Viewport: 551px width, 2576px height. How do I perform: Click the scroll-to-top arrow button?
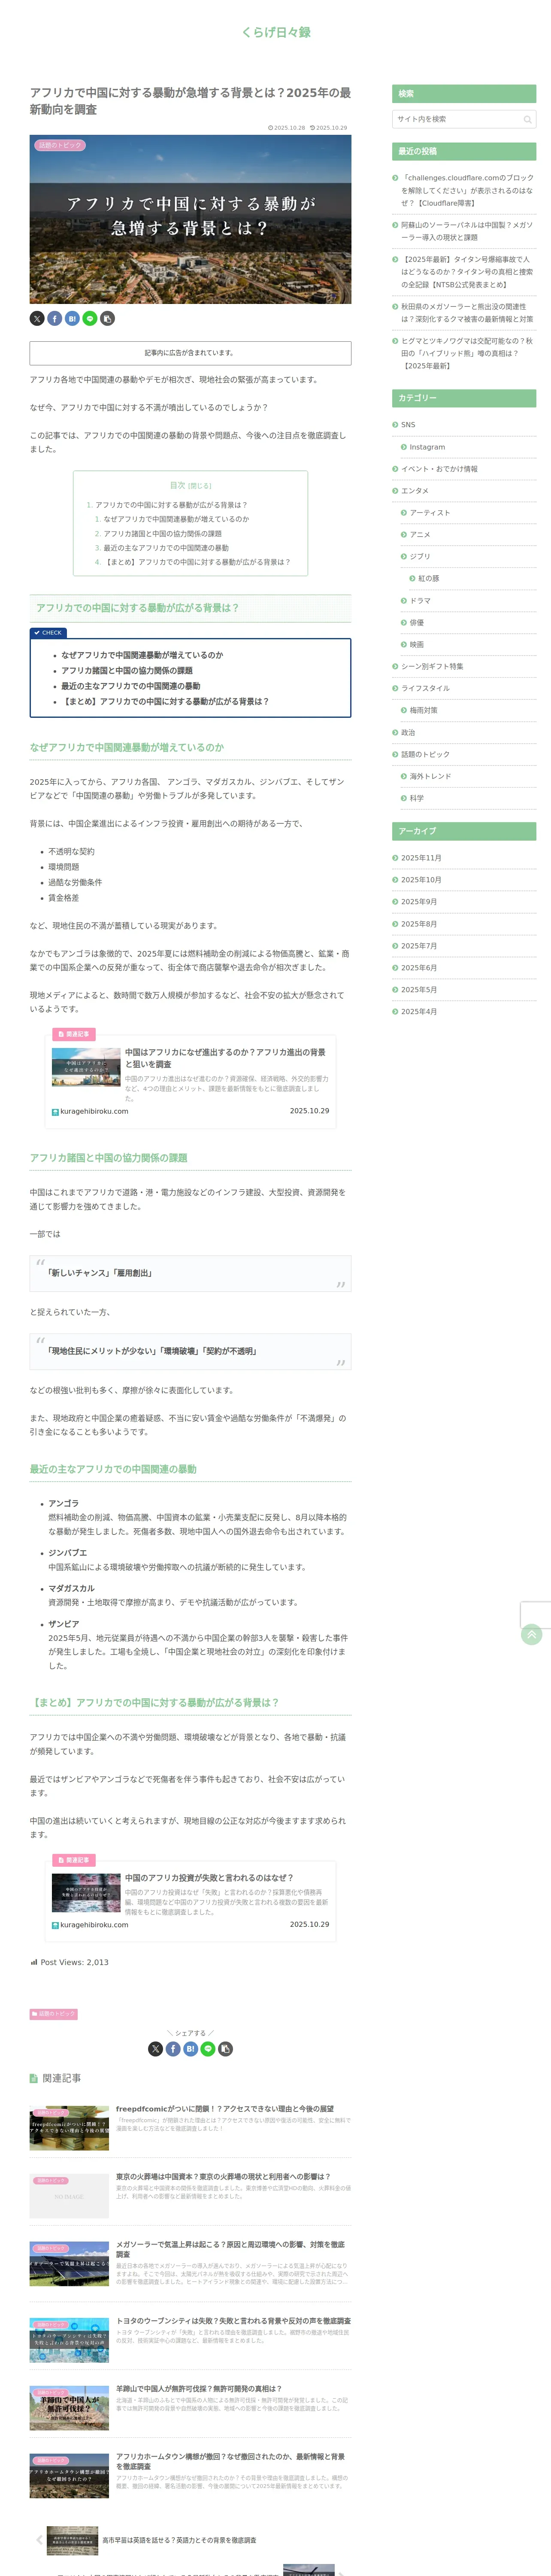532,1635
